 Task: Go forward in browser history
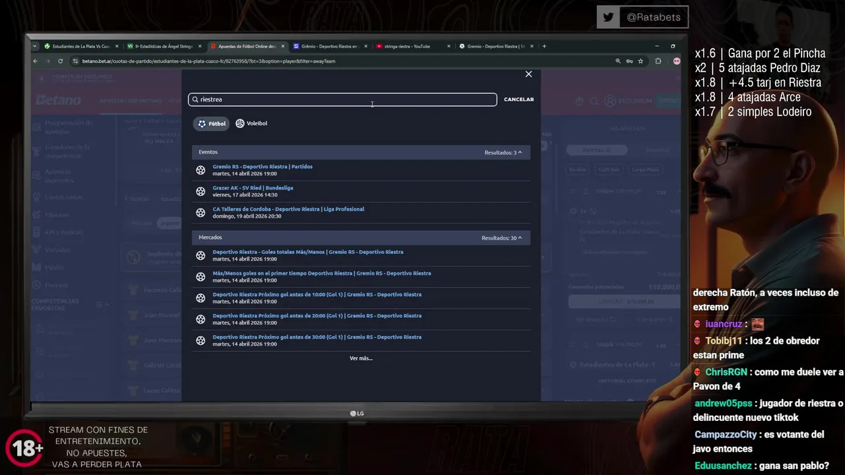[48, 61]
